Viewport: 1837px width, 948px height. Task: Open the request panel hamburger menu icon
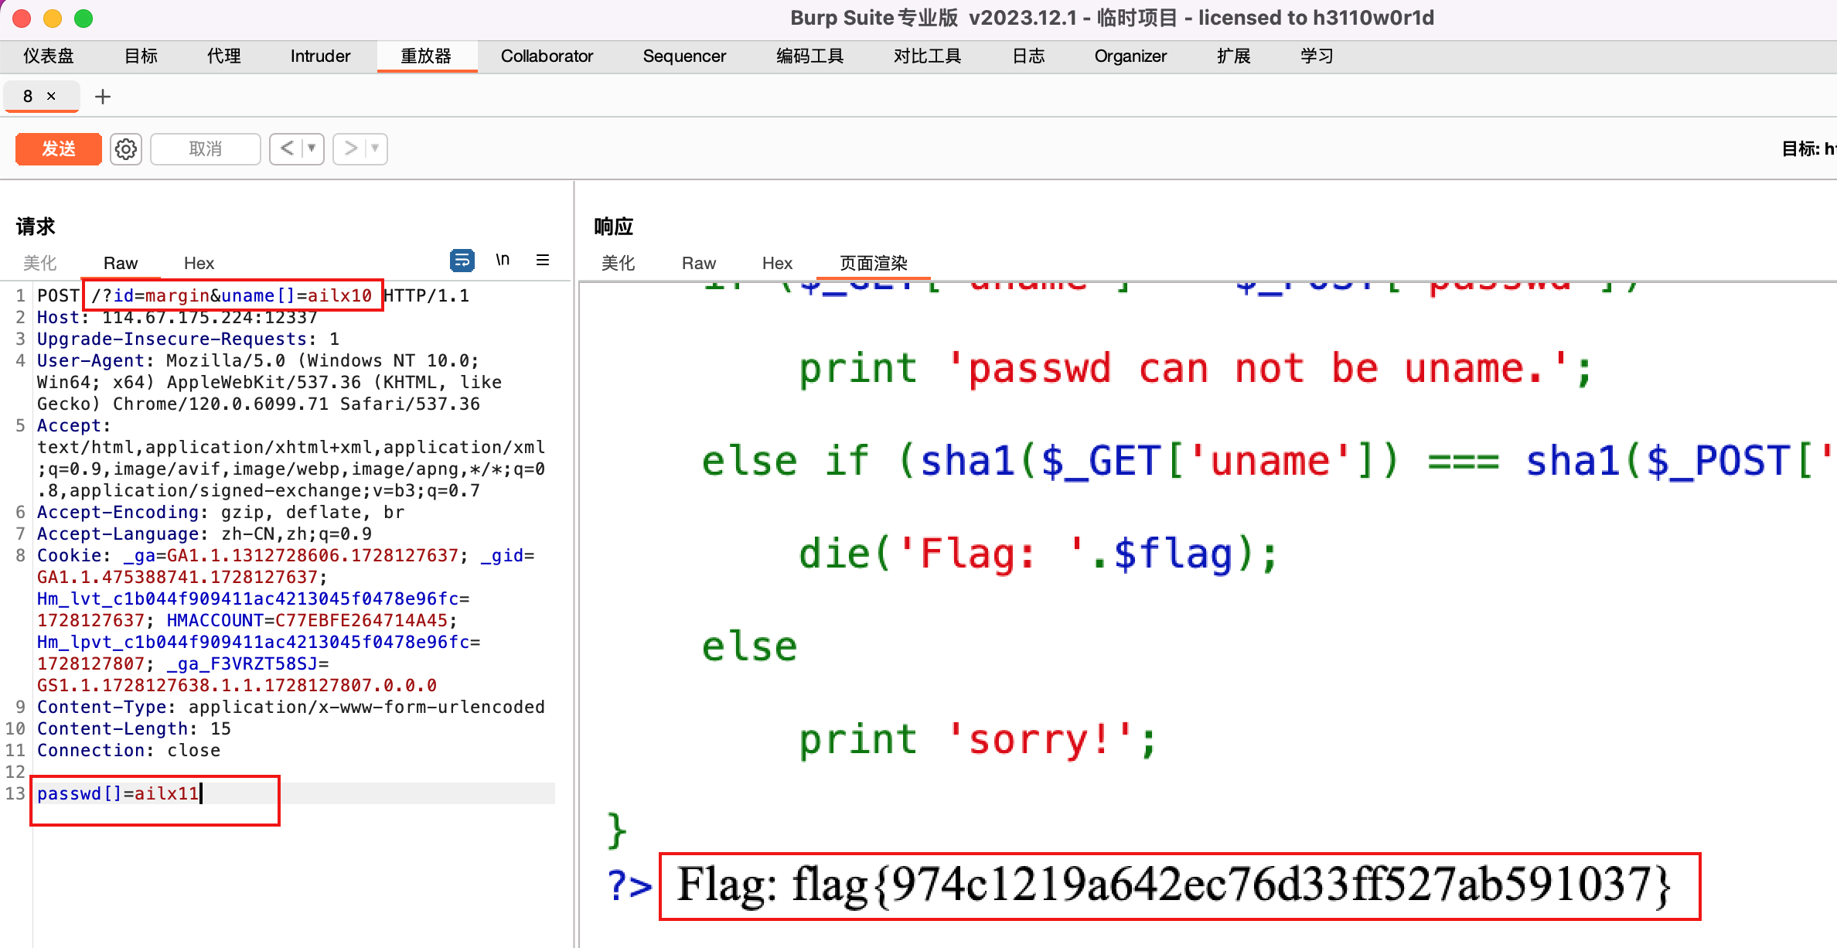coord(543,261)
